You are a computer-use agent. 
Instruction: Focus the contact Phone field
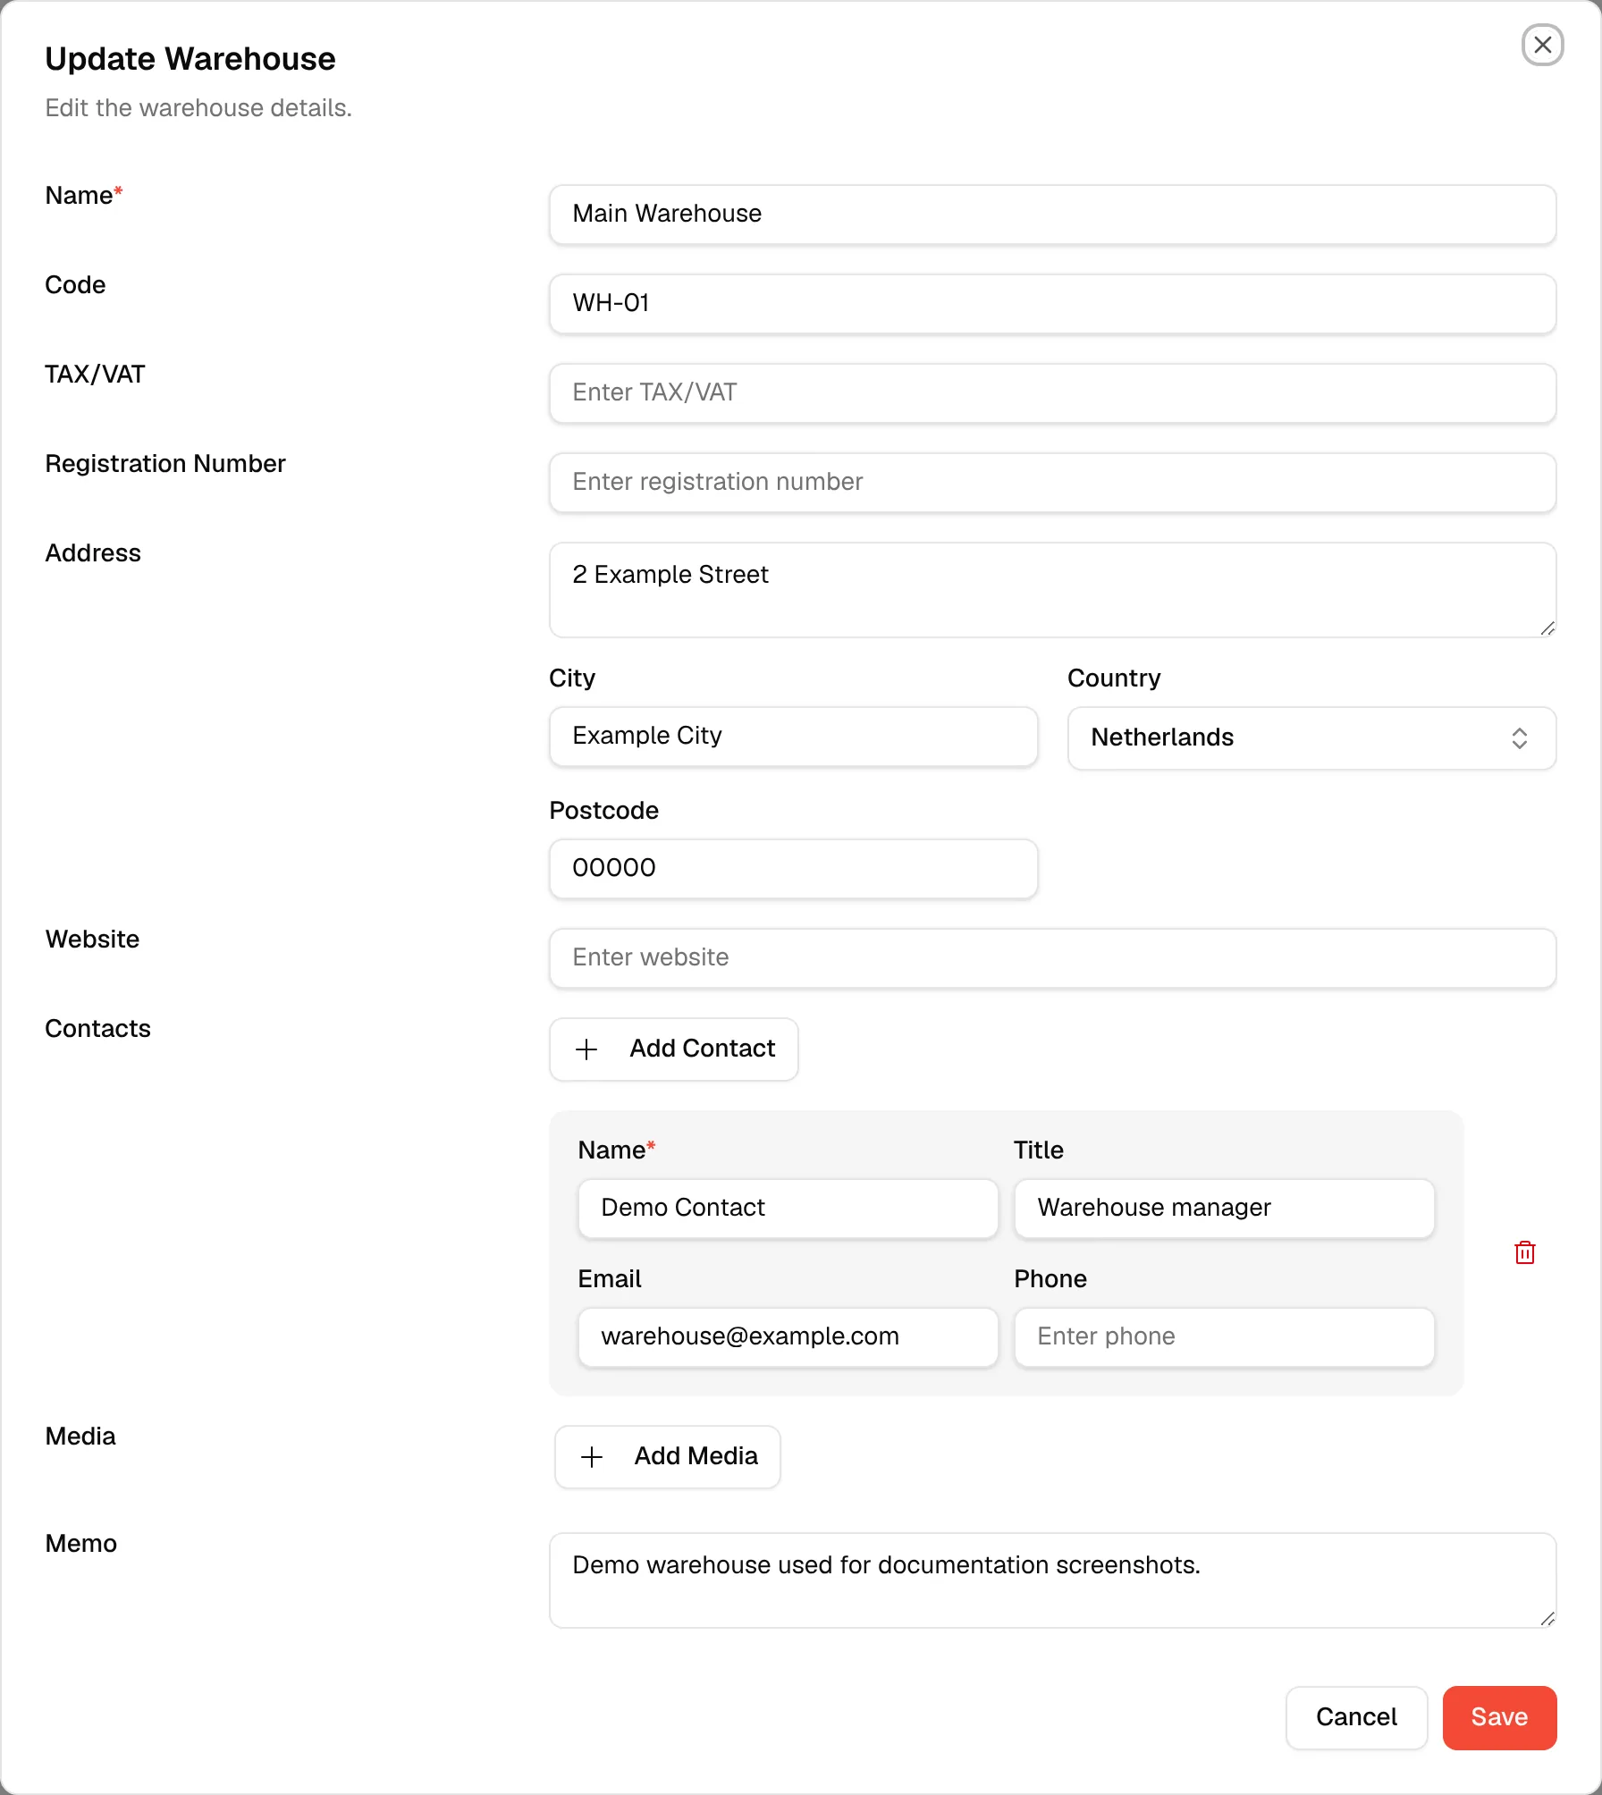click(x=1224, y=1337)
